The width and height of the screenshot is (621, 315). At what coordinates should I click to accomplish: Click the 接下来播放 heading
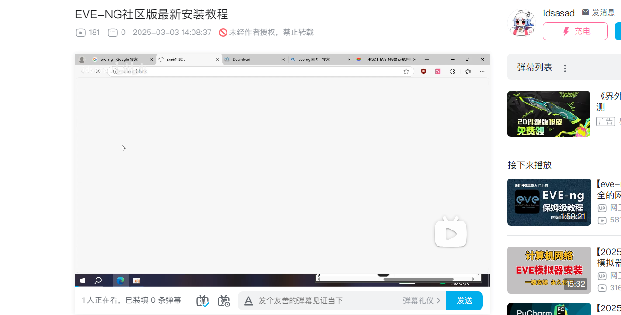pos(530,165)
